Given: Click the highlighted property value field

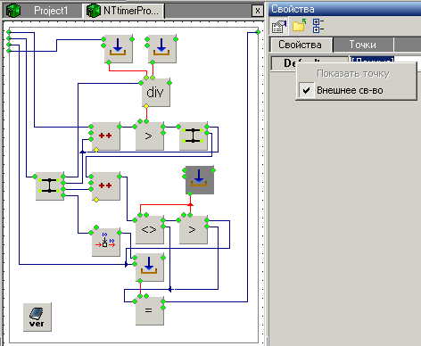Looking at the screenshot, I should [x=372, y=60].
